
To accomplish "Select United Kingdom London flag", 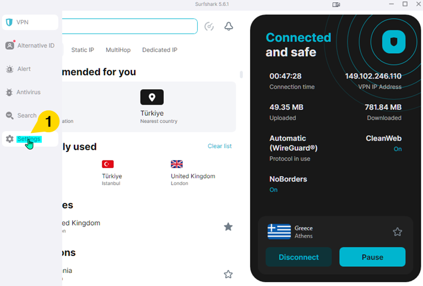I will click(x=177, y=164).
